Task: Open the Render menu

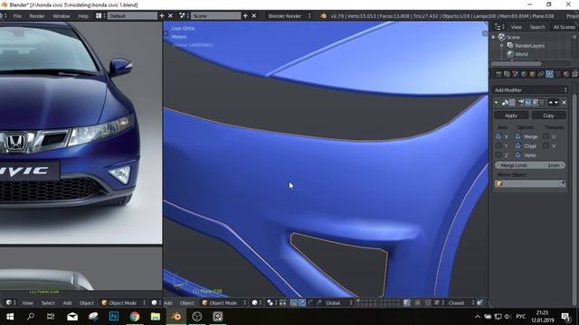Action: pos(37,16)
